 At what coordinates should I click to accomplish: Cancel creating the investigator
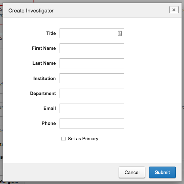(x=132, y=172)
